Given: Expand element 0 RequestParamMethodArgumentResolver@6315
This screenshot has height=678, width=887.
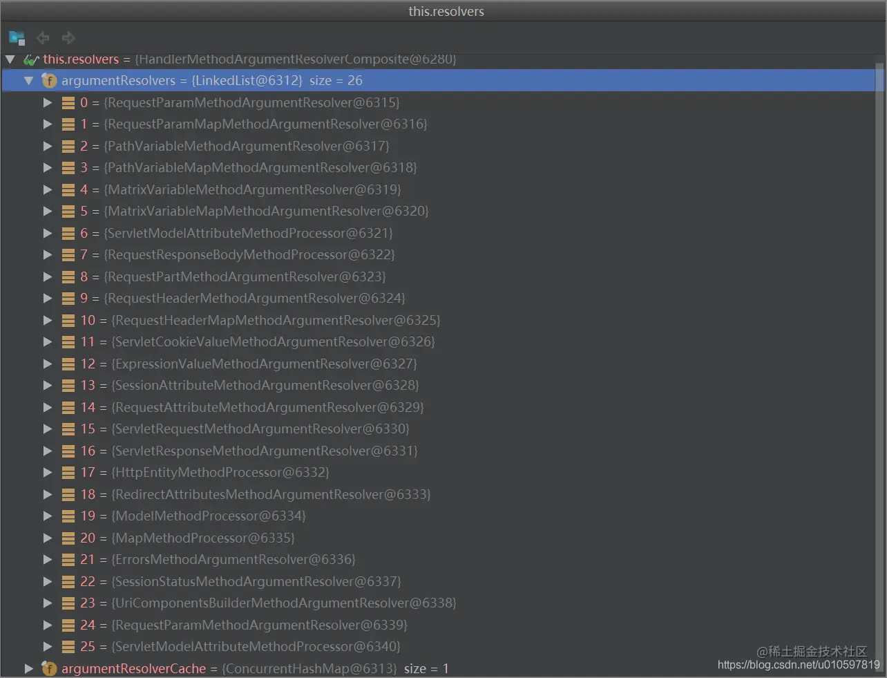Looking at the screenshot, I should [48, 102].
